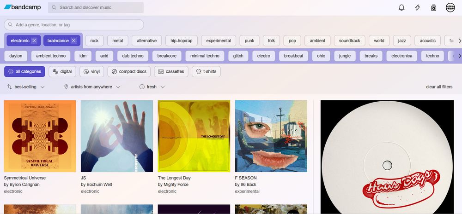The height and width of the screenshot is (214, 462).
Task: Open the Haus Dogs vinyl artwork
Action: point(387,157)
